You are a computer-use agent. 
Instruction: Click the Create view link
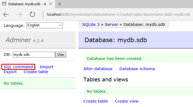coord(127,101)
